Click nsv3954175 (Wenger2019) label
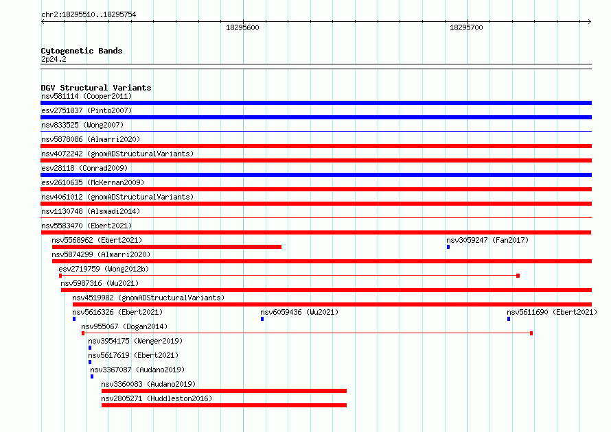The height and width of the screenshot is (432, 611). pyautogui.click(x=135, y=341)
